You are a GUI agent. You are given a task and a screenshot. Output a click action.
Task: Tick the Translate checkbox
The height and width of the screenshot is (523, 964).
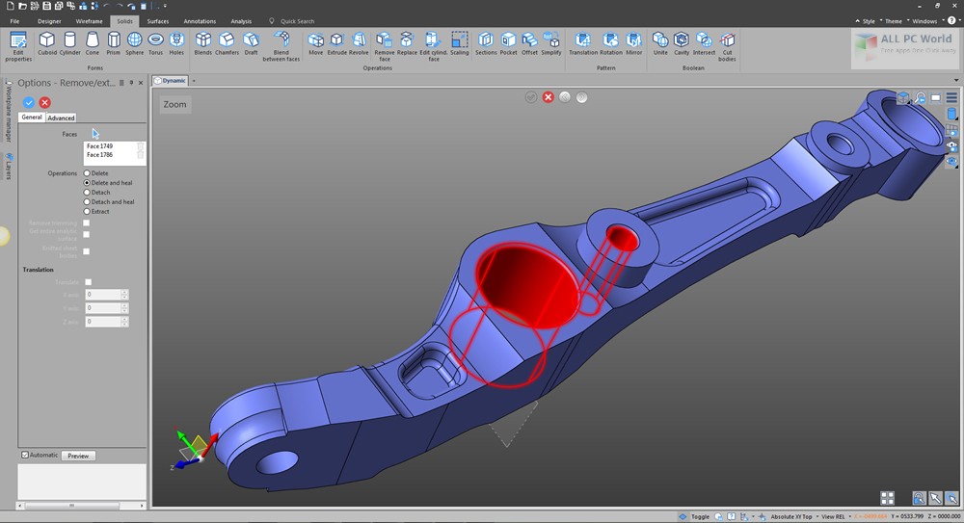88,282
